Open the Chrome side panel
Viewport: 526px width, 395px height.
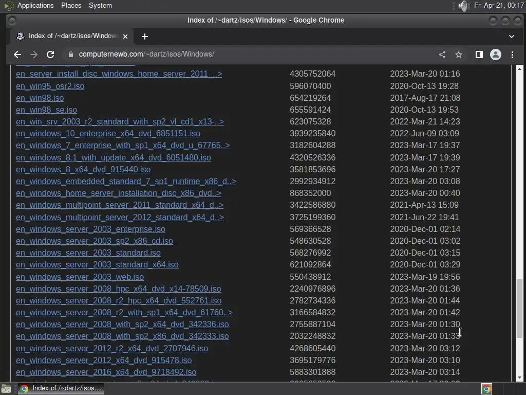coord(479,55)
